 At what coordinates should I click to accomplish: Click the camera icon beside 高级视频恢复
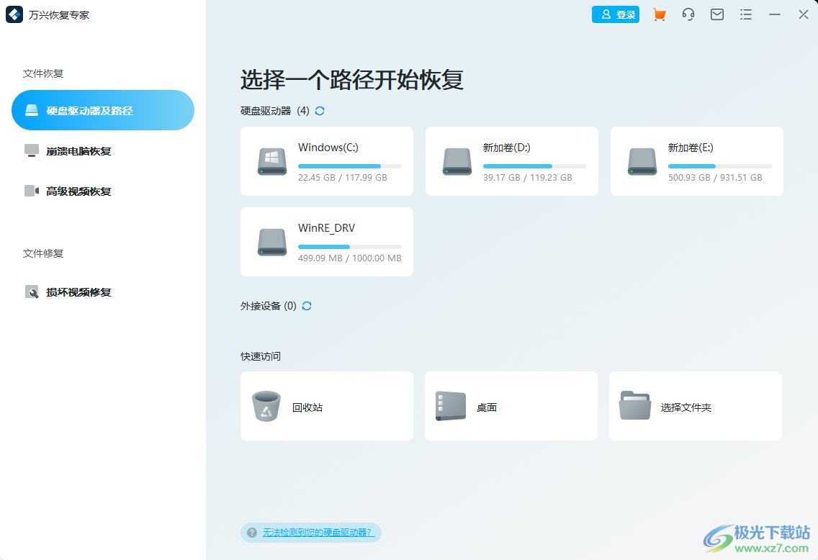[32, 191]
